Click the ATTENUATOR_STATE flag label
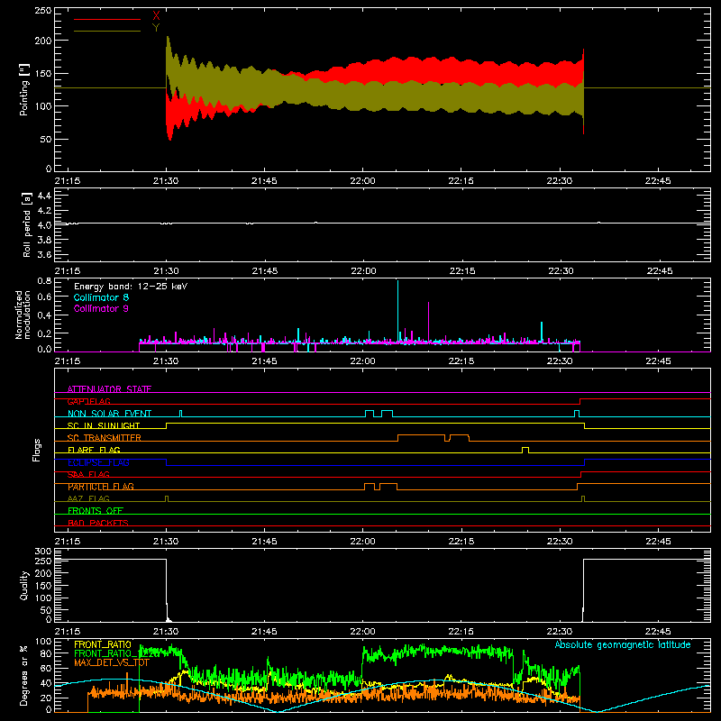Image resolution: width=721 pixels, height=721 pixels. pos(109,389)
